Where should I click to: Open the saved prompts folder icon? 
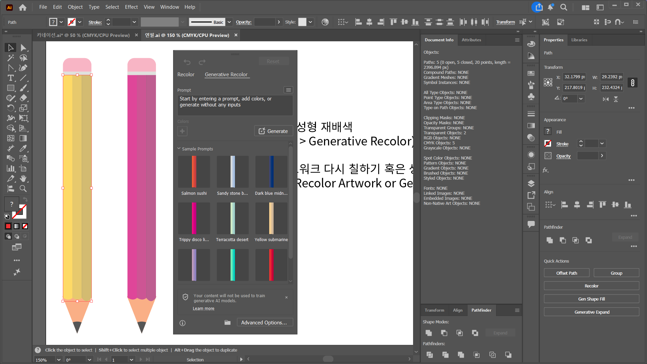[x=228, y=323]
